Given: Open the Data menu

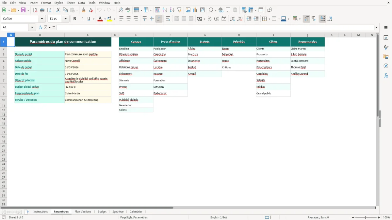Looking at the screenshot, I should point(81,3).
